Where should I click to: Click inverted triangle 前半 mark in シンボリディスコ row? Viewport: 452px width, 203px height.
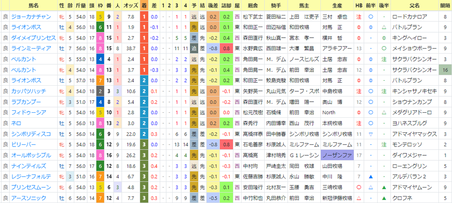(x=371, y=134)
